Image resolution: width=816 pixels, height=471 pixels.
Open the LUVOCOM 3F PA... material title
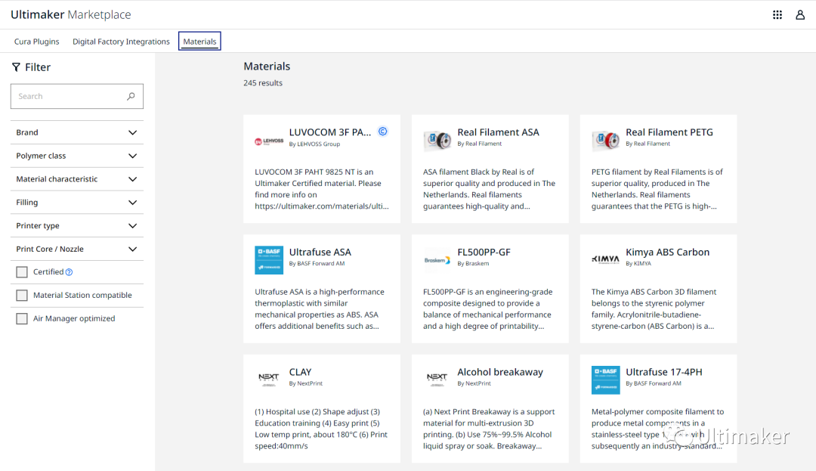(330, 132)
